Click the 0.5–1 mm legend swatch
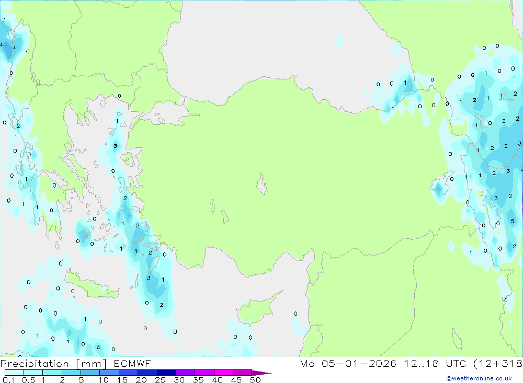 click(33, 373)
